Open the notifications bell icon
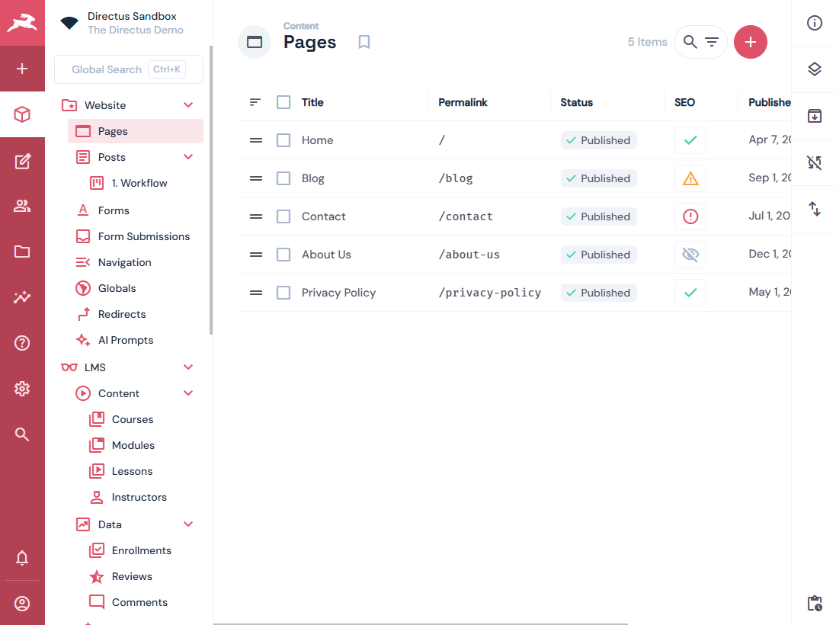Viewport: 836px width, 625px height. click(x=22, y=559)
